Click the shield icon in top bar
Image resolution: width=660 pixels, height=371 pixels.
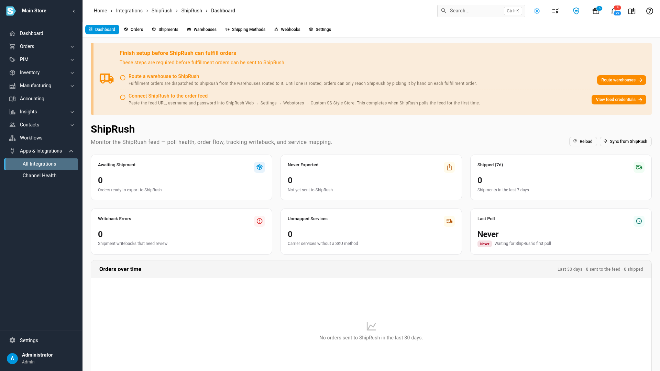(576, 11)
